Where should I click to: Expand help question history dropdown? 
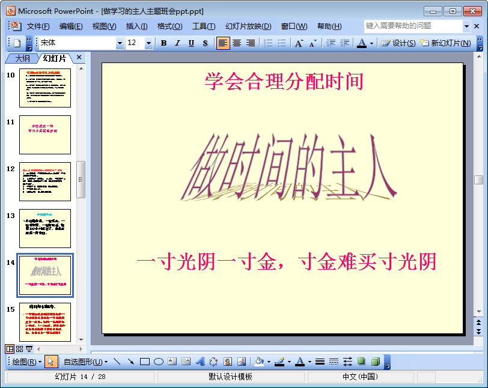click(x=466, y=26)
